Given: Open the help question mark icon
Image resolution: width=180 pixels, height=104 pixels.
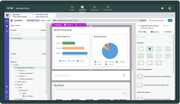Looking at the screenshot, I should coord(162,8).
